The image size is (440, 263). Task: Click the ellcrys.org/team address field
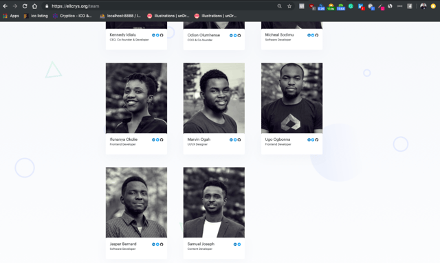coord(160,6)
